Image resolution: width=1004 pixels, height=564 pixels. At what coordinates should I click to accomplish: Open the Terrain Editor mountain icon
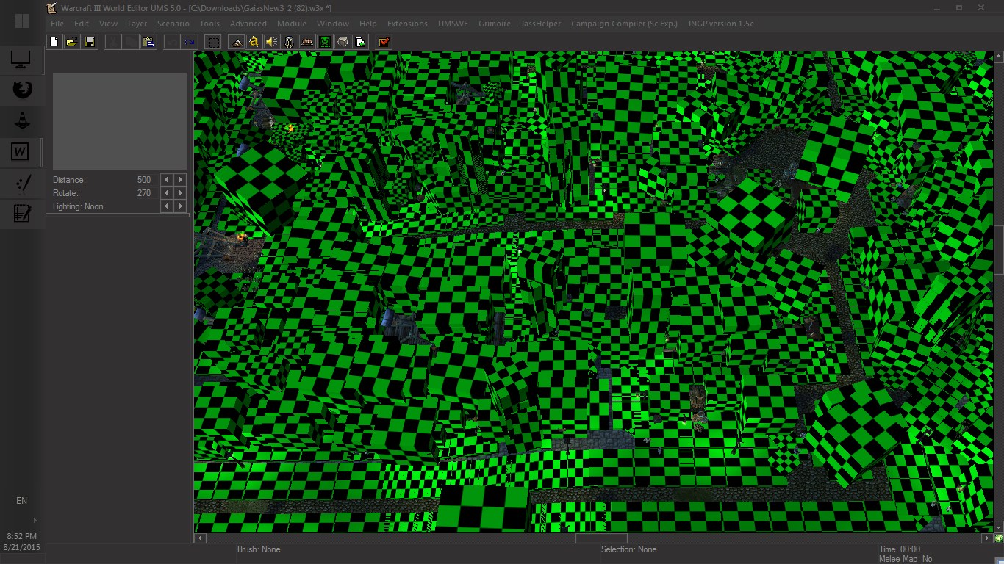[237, 42]
